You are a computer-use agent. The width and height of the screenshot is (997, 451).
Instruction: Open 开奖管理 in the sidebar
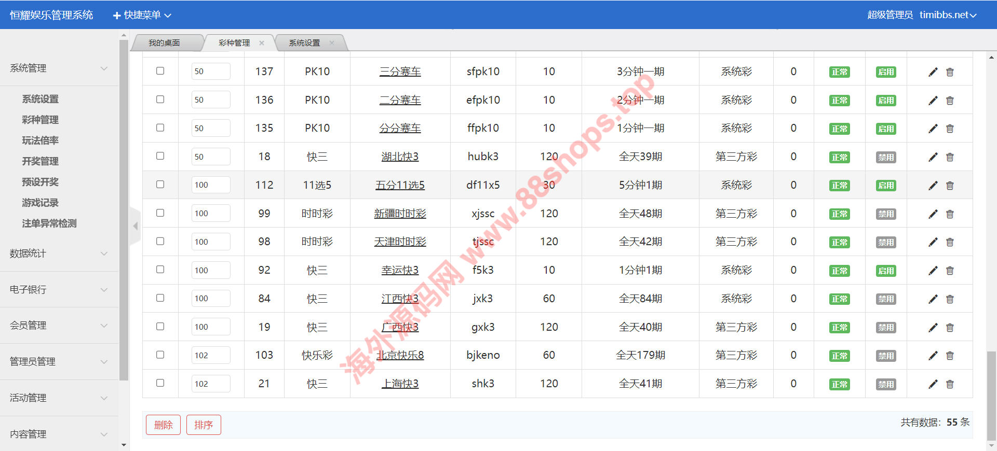[40, 161]
